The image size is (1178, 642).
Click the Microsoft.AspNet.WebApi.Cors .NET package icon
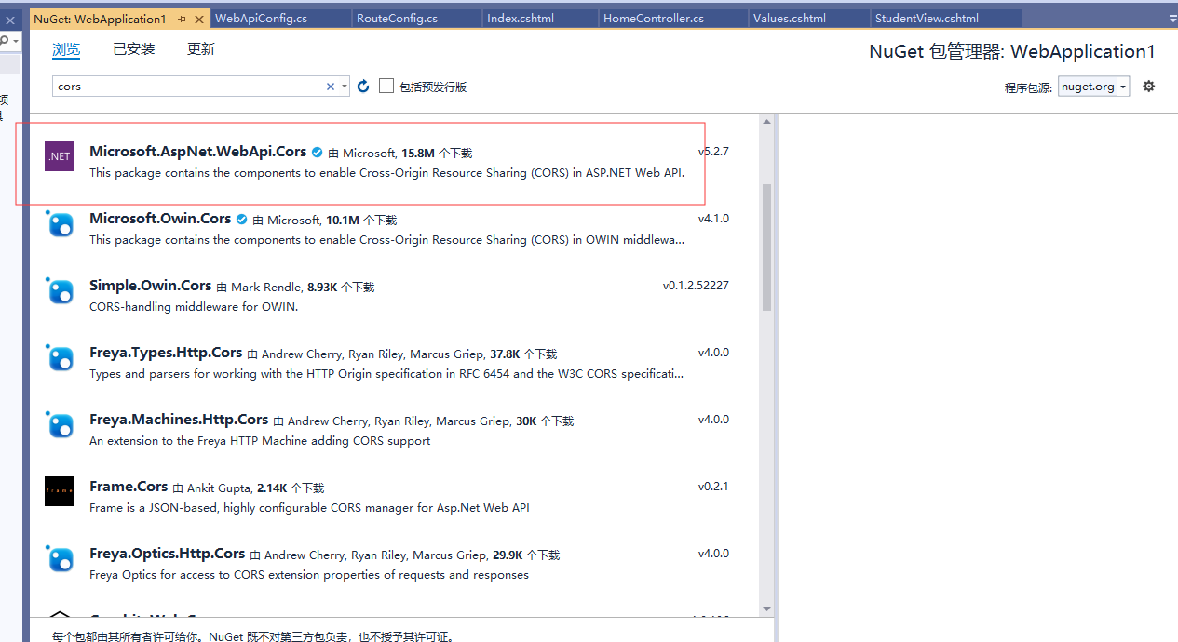point(59,155)
